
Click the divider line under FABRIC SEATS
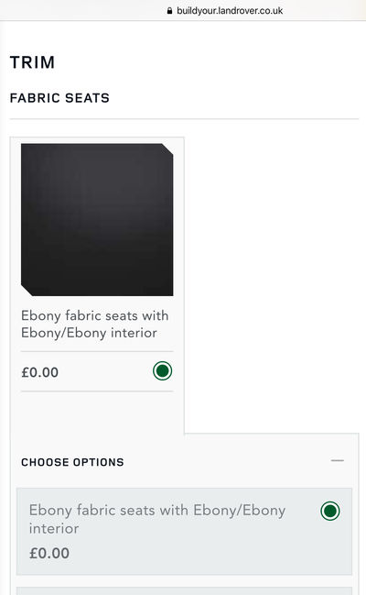184,119
